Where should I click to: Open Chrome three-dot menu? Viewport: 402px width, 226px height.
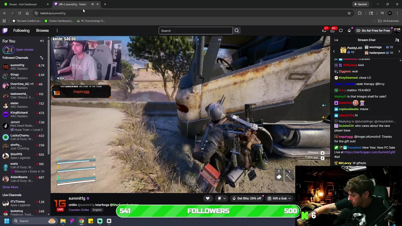(x=398, y=13)
